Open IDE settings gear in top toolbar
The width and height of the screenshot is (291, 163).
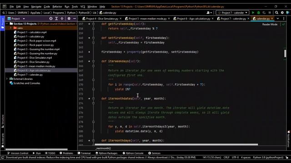click(282, 13)
